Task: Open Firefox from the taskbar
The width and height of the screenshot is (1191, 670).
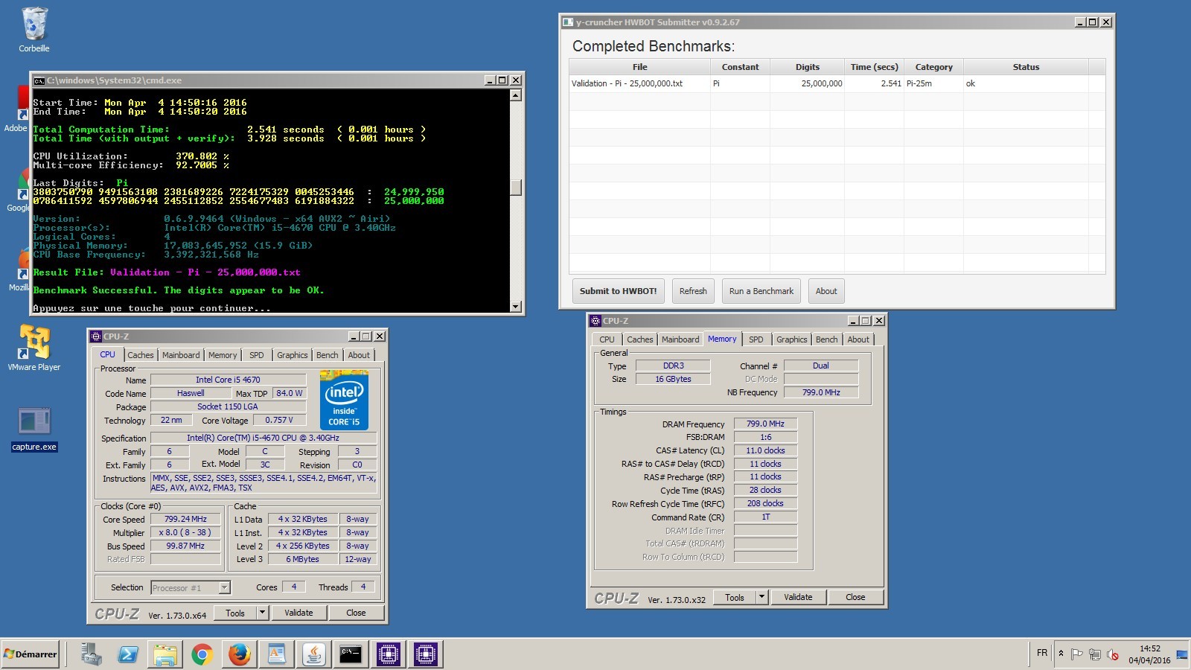Action: (x=239, y=654)
